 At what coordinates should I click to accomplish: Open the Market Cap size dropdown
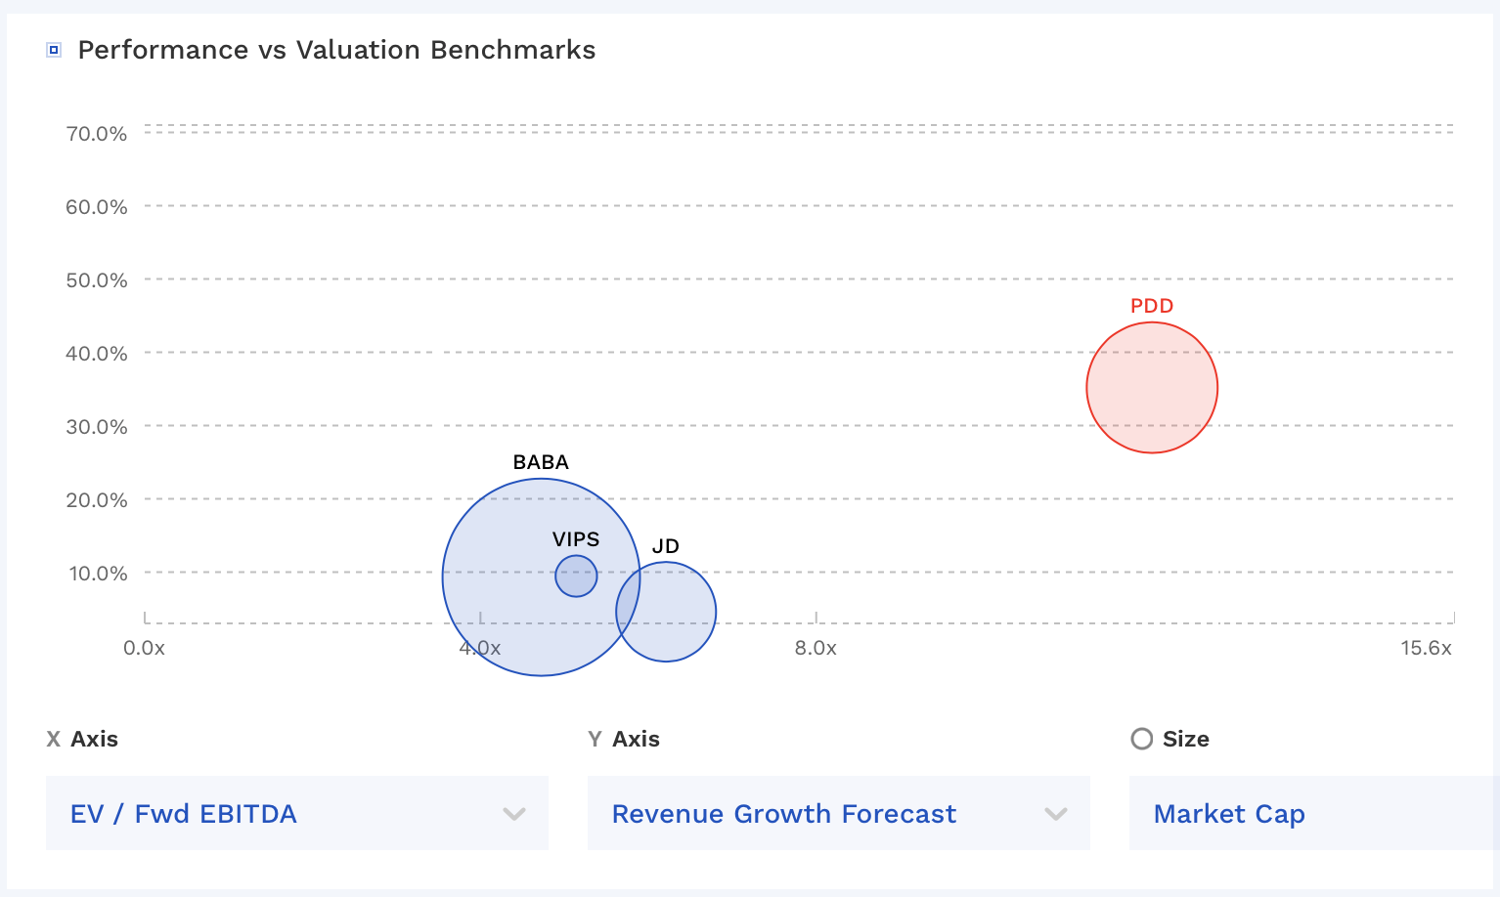(1314, 813)
